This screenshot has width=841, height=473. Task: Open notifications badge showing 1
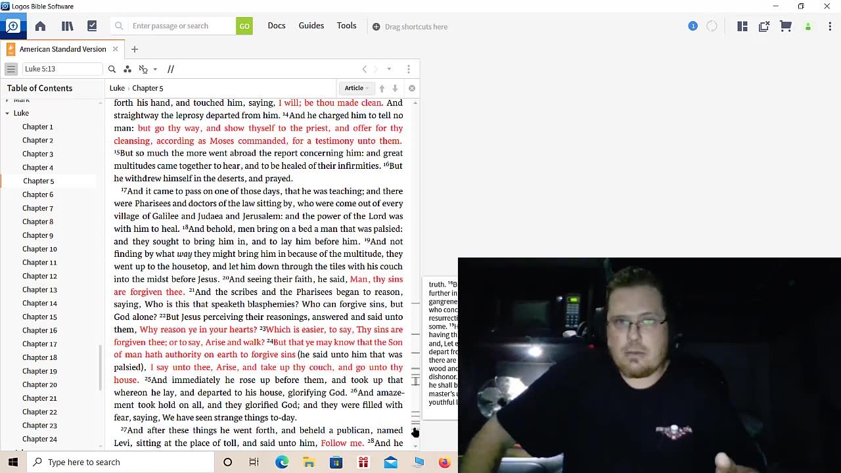(693, 26)
